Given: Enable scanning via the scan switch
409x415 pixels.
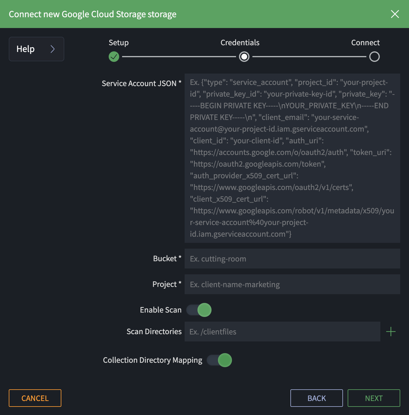Looking at the screenshot, I should point(199,310).
